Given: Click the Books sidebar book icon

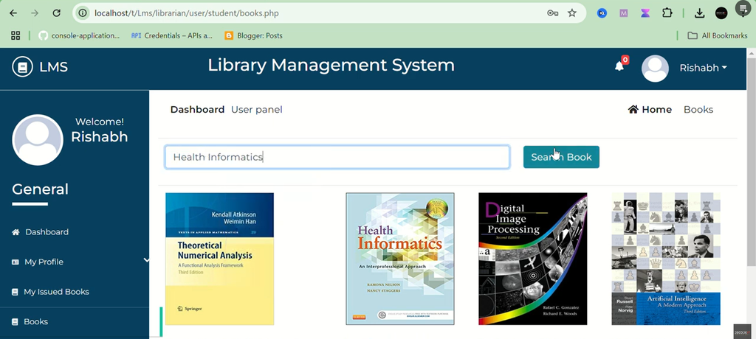Looking at the screenshot, I should 15,321.
